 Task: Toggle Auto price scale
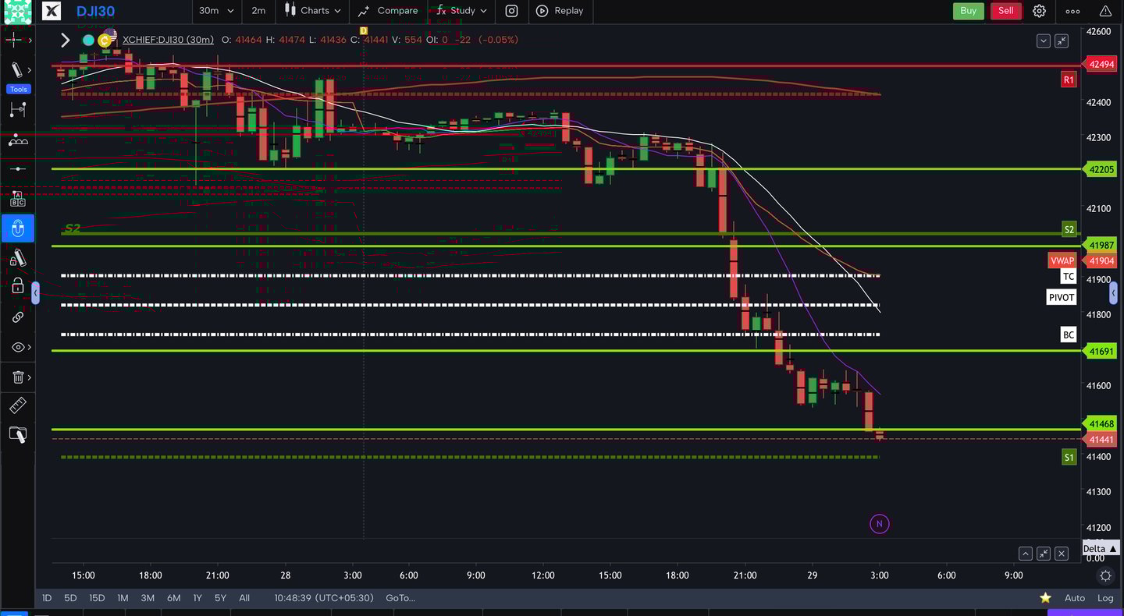click(x=1075, y=598)
